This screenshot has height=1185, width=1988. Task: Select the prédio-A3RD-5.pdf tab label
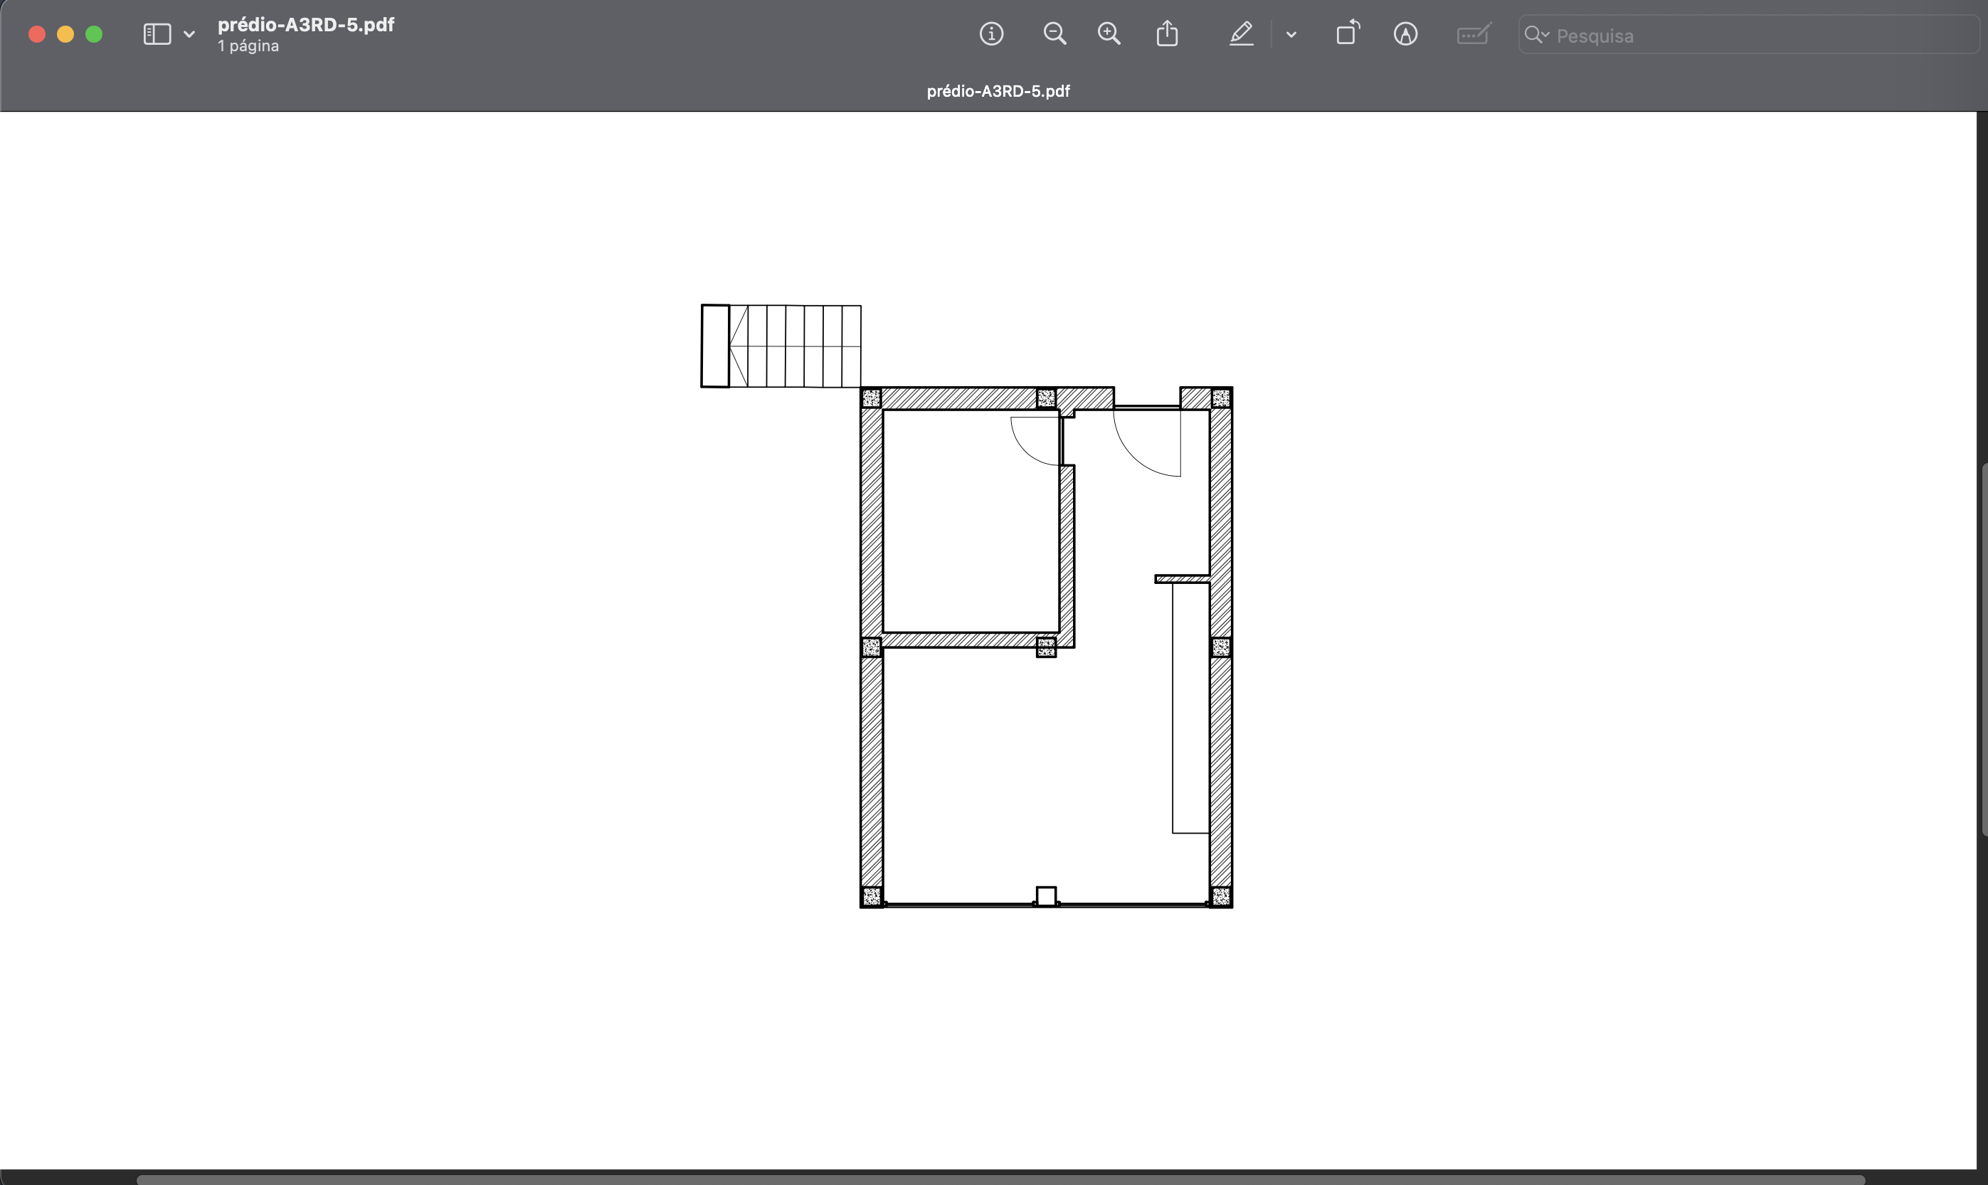pyautogui.click(x=998, y=91)
